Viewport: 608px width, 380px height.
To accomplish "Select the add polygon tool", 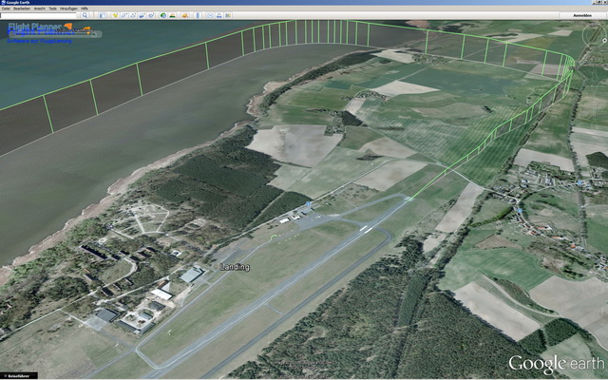I will click(125, 15).
